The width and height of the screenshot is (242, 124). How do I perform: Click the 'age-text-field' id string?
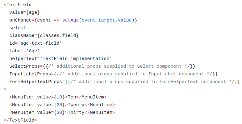point(40,43)
